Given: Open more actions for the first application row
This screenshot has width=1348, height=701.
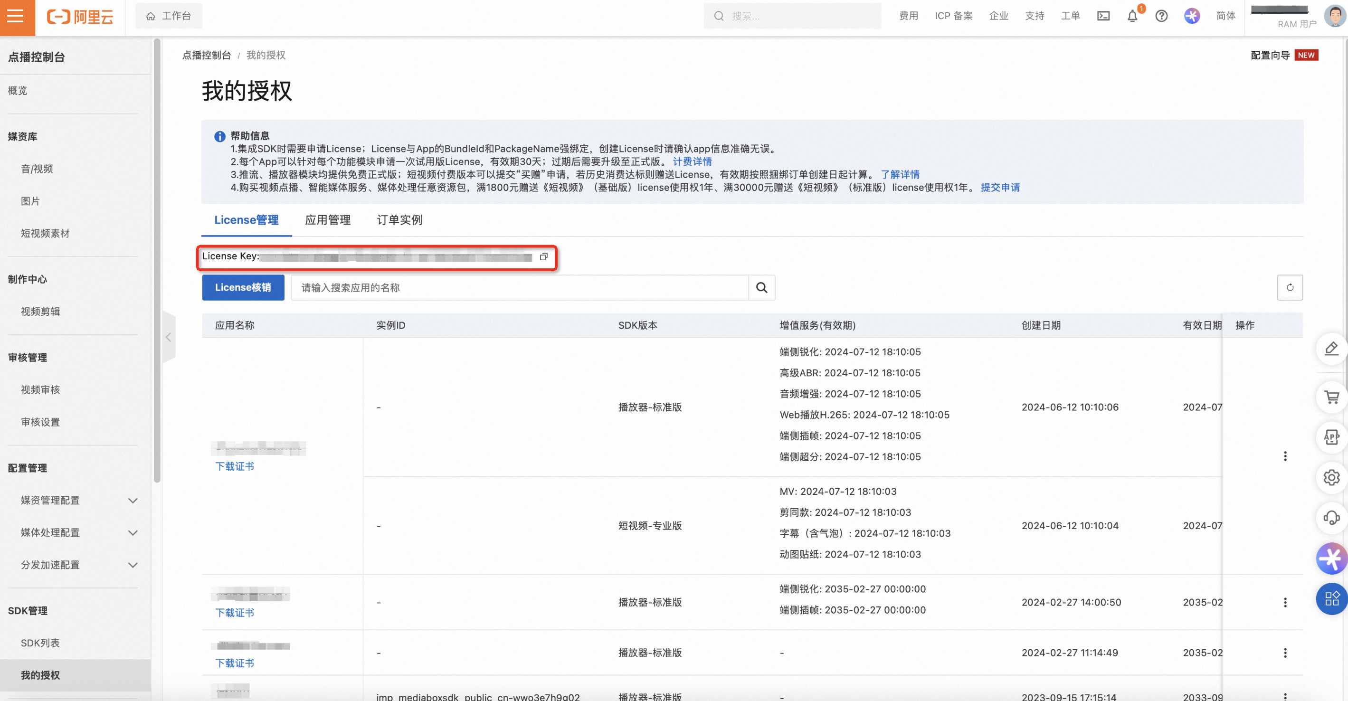Looking at the screenshot, I should (1285, 456).
